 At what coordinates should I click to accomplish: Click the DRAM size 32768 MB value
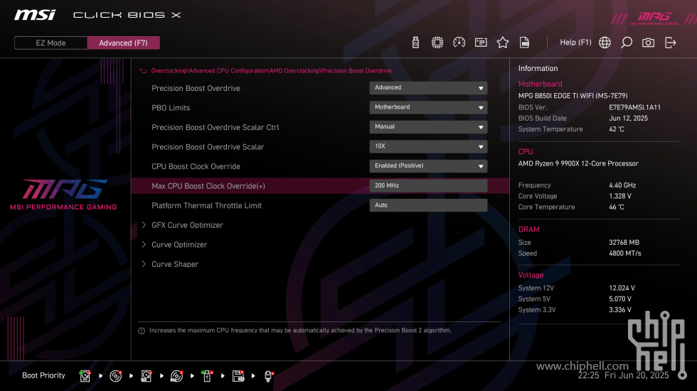click(624, 243)
